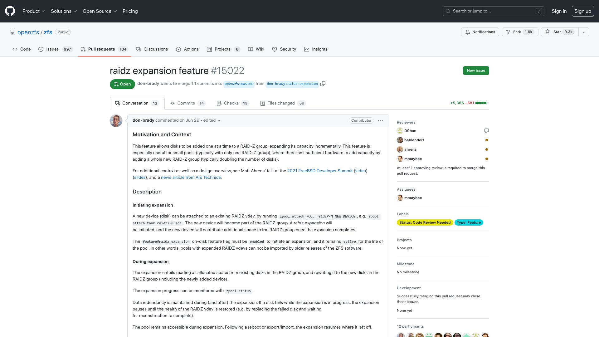The height and width of the screenshot is (337, 599).
Task: Click the mmaybee assignee avatar
Action: [400, 198]
